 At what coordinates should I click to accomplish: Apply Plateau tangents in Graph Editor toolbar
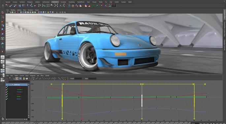click(52, 79)
